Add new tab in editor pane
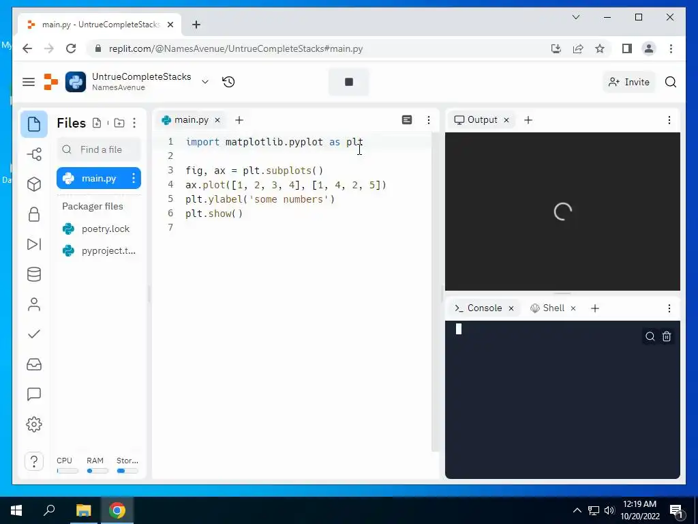 point(239,120)
